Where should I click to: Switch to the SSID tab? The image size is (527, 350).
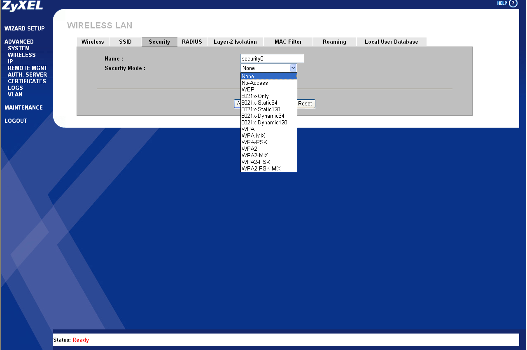[125, 42]
